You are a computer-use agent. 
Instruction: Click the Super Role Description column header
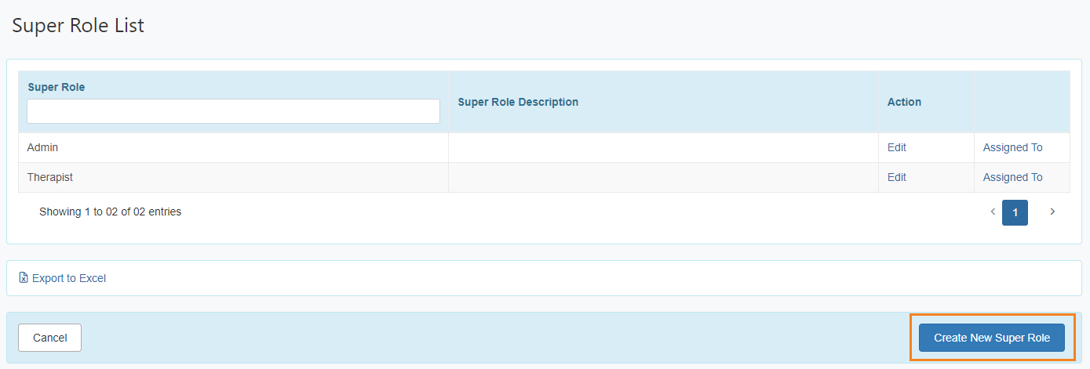coord(518,102)
